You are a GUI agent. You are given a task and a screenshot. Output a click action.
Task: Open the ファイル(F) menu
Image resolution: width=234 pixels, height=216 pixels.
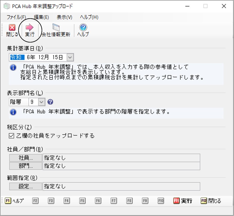point(16,17)
